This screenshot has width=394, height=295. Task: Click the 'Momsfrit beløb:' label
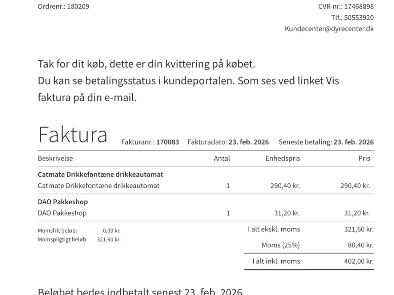point(57,230)
